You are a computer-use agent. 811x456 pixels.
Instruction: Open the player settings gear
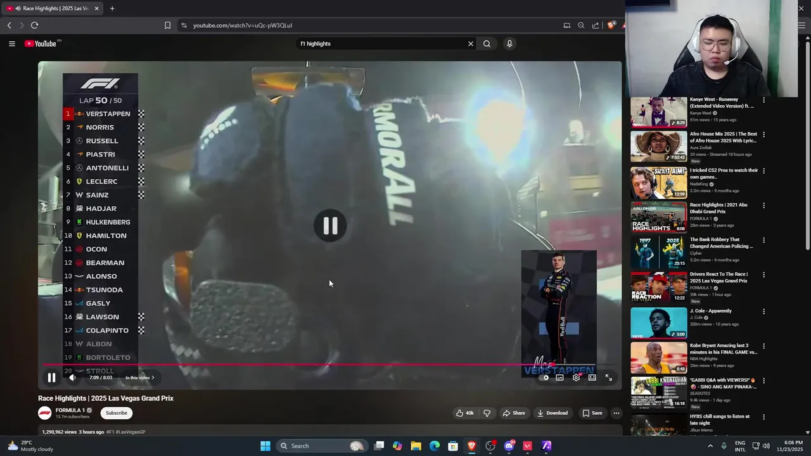[x=576, y=377]
